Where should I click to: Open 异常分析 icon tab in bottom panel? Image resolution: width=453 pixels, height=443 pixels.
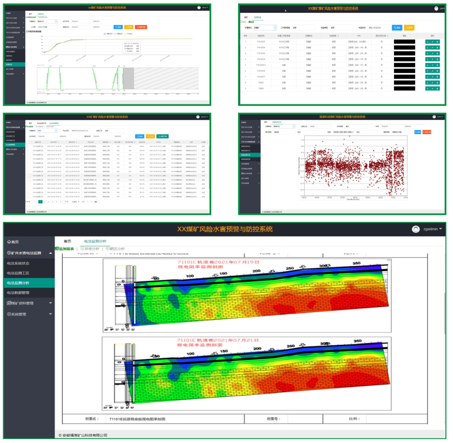(90, 249)
